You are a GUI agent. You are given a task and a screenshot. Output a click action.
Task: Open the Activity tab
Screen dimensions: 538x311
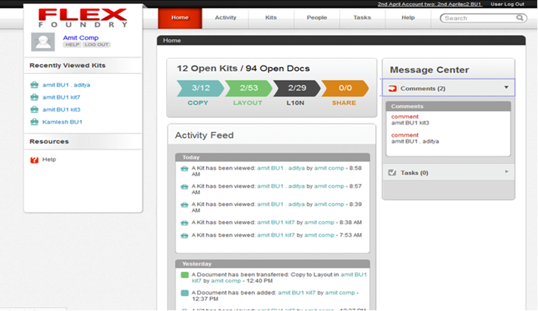pyautogui.click(x=225, y=18)
